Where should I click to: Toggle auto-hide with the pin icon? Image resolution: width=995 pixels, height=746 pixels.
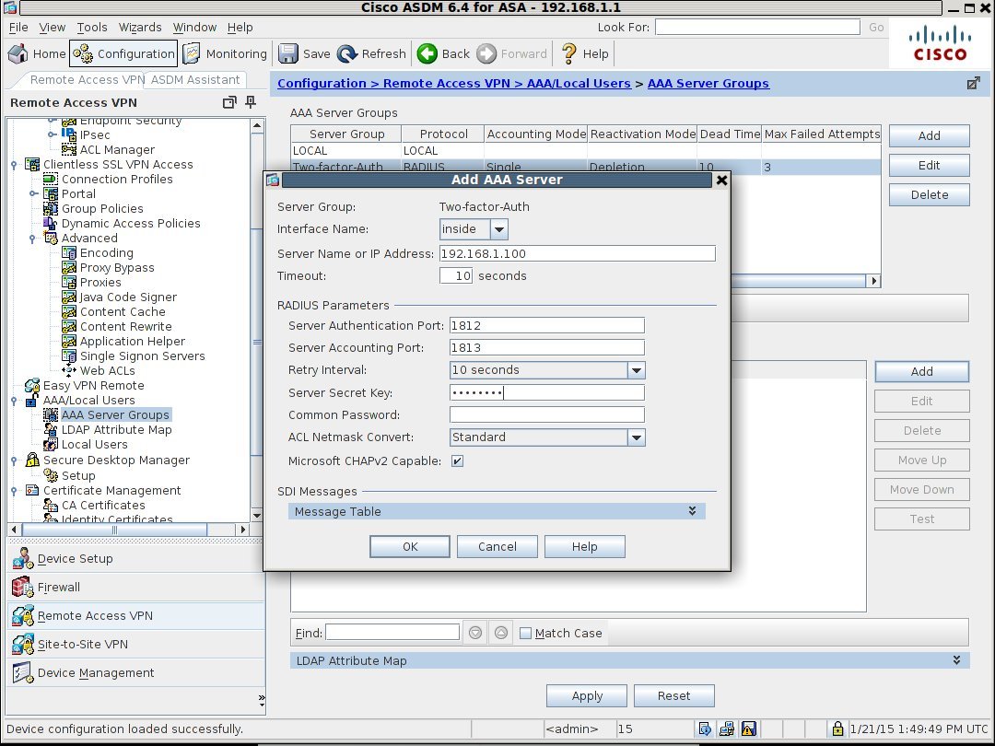(250, 103)
